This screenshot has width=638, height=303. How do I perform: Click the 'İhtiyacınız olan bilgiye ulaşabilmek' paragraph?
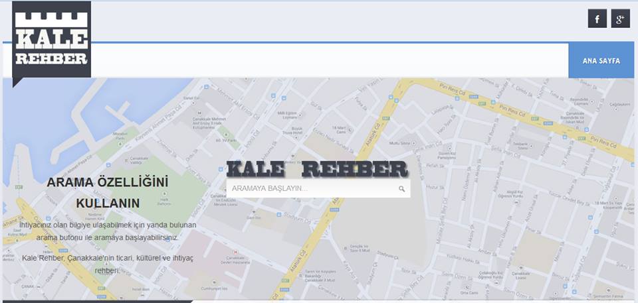[x=108, y=231]
